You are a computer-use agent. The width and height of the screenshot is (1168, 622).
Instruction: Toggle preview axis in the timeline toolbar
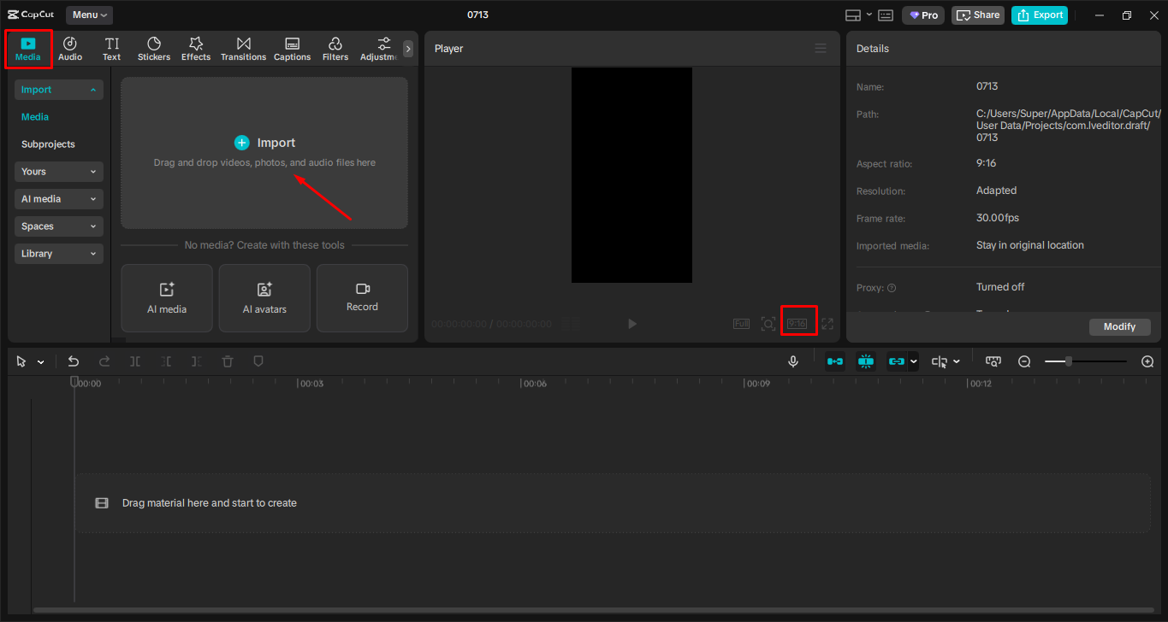865,361
